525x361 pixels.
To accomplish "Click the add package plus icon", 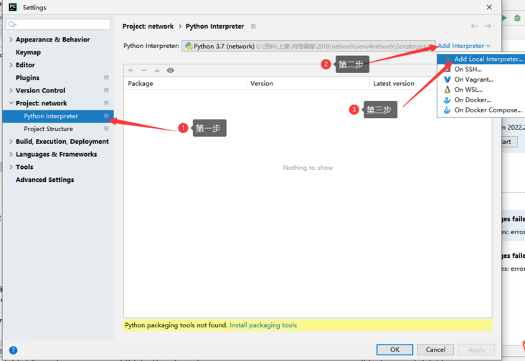I will click(131, 70).
